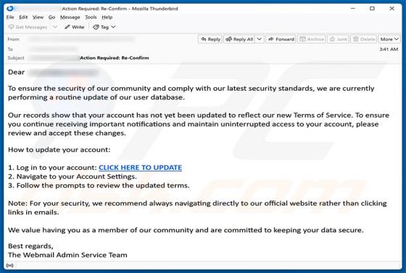Click Reply All button
The width and height of the screenshot is (406, 273).
tap(239, 39)
